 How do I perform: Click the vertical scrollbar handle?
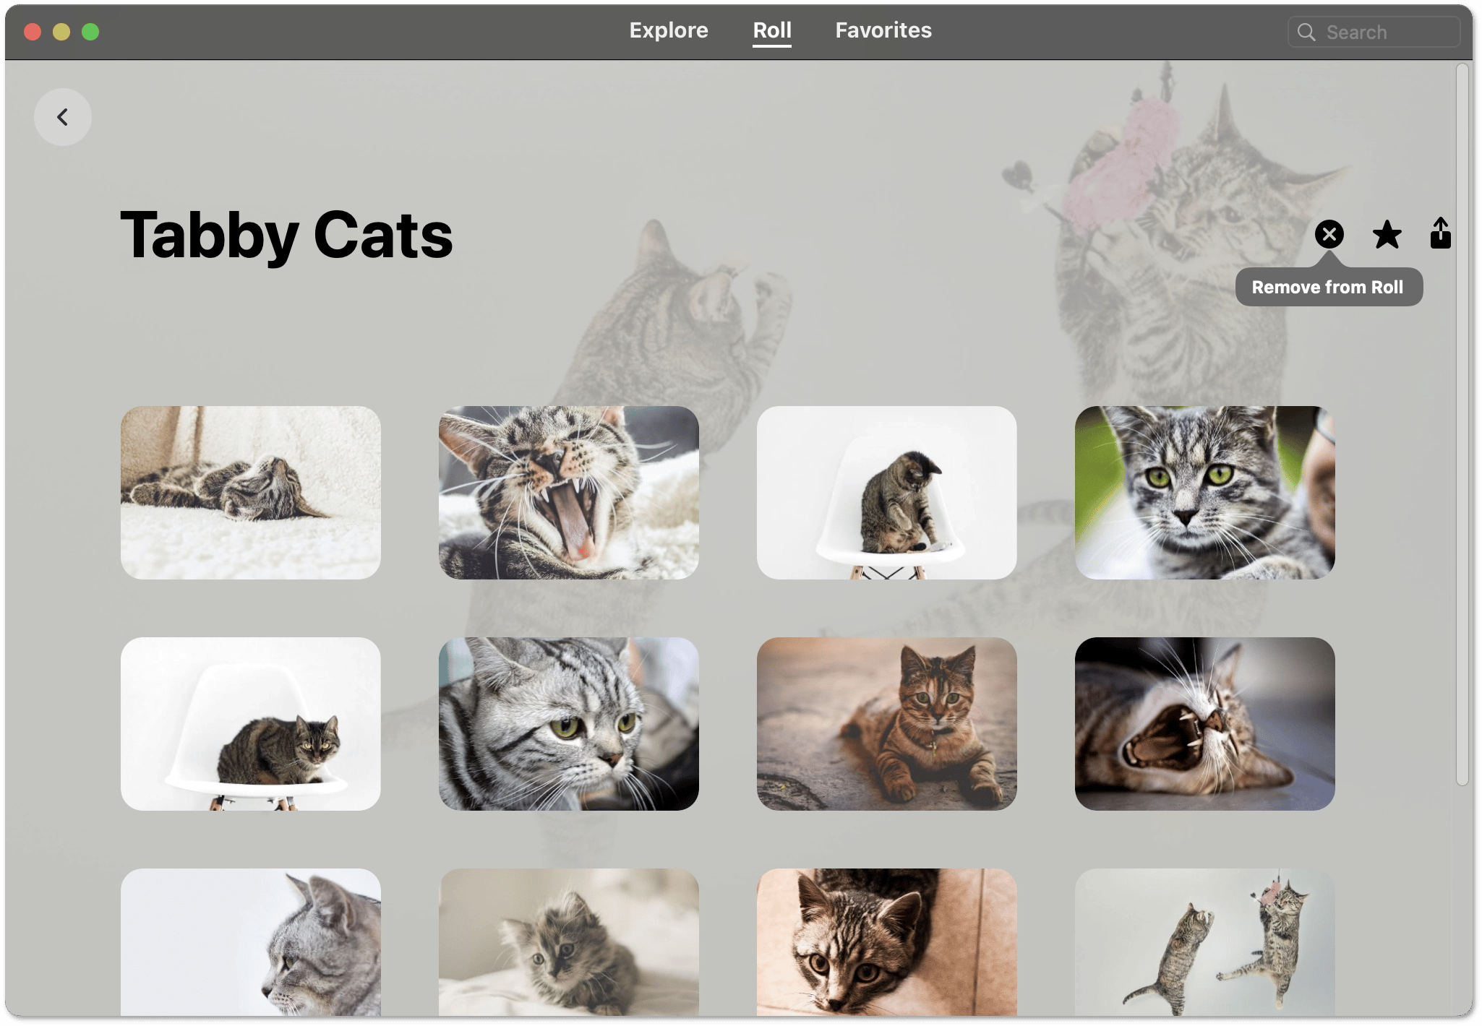1462,423
